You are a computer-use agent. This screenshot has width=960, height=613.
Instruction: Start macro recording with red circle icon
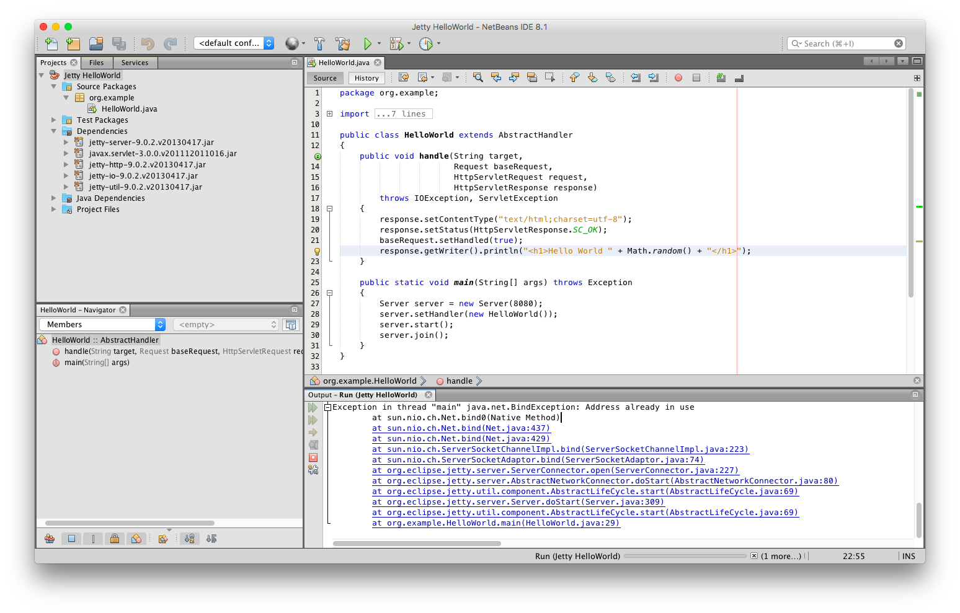678,77
